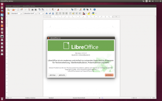Open the Navigator compass icon
The height and width of the screenshot is (101, 162).
click(x=84, y=9)
